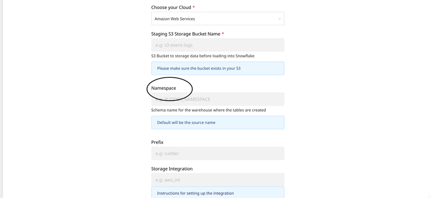Focus the Staging S3 Storage Bucket Name field
Viewport: 431px width, 198px height.
tap(217, 45)
